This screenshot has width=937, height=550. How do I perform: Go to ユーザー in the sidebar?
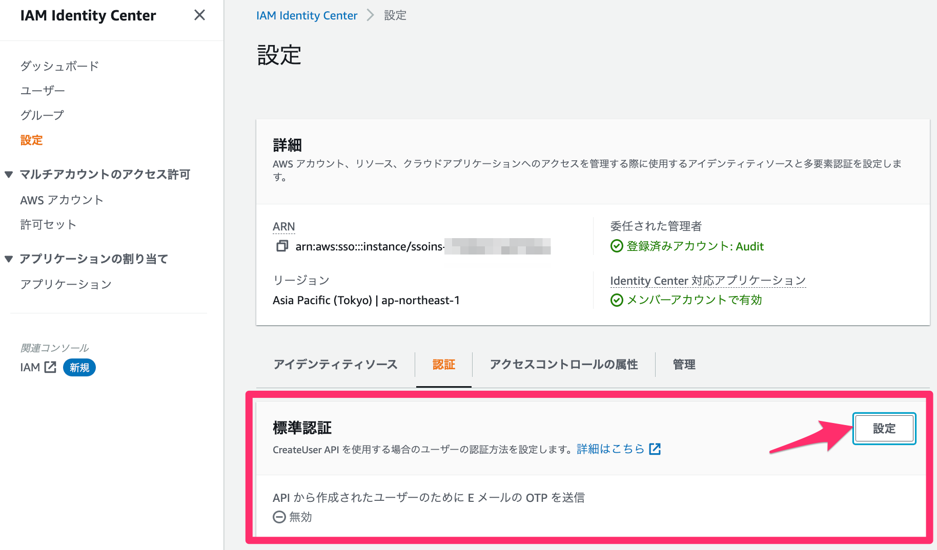coord(43,91)
